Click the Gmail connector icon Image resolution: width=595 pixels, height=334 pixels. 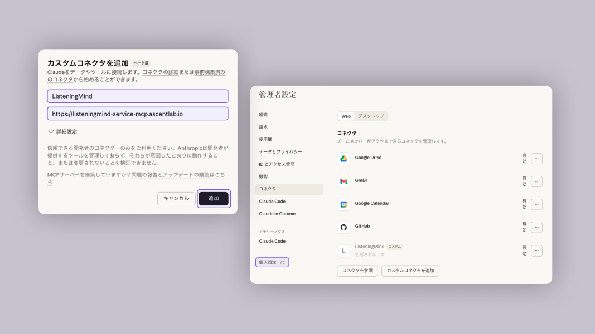pyautogui.click(x=344, y=181)
